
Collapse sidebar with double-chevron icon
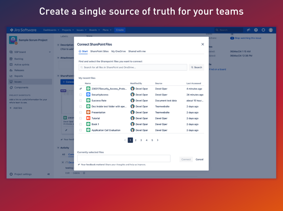point(48,174)
